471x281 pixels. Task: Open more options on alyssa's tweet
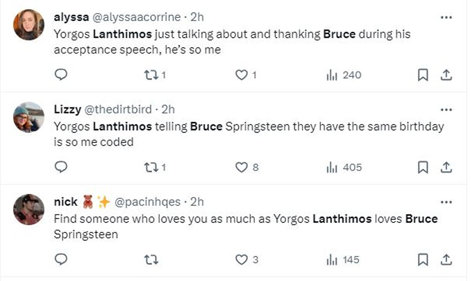click(x=446, y=17)
